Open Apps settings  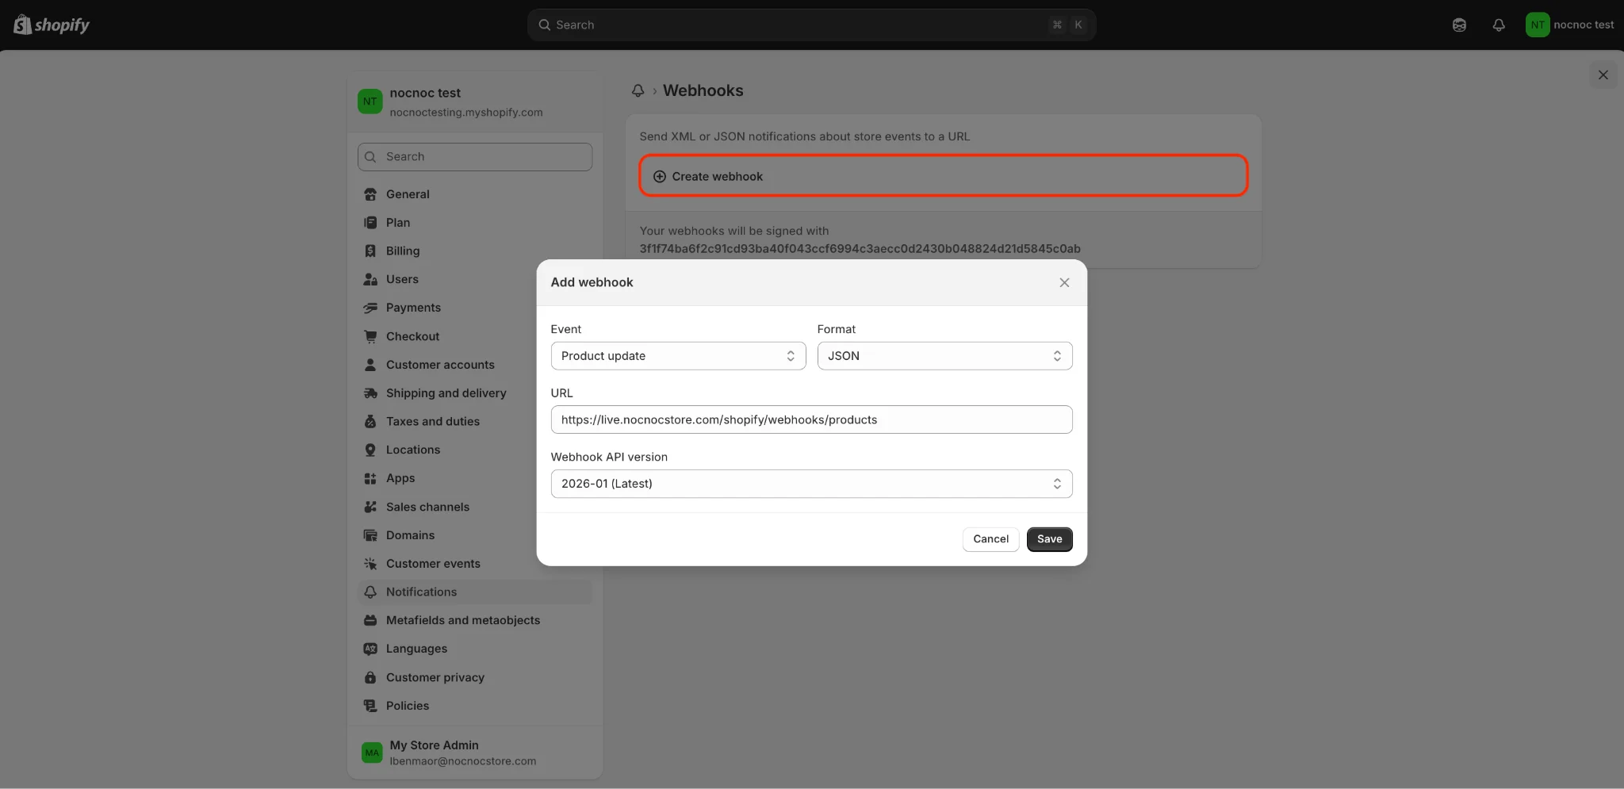coord(475,478)
